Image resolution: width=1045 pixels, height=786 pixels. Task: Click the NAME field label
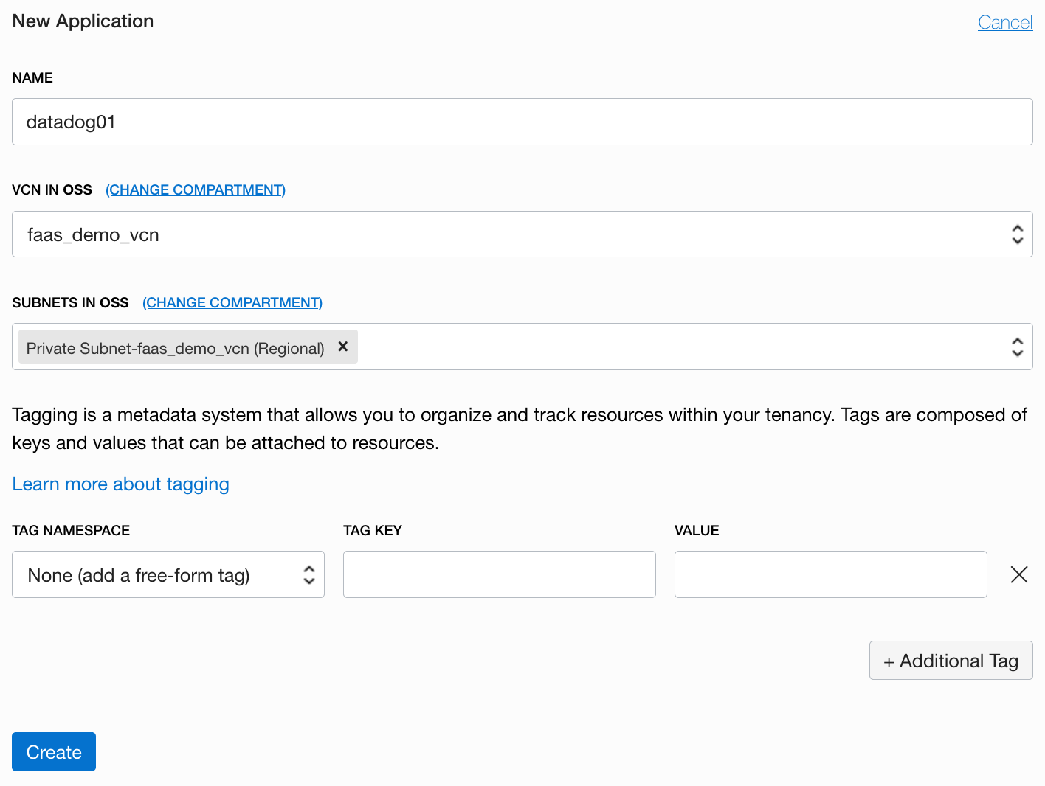pos(32,77)
